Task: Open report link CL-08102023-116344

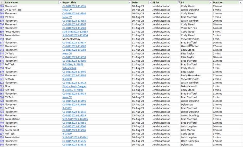Action: (x=74, y=13)
